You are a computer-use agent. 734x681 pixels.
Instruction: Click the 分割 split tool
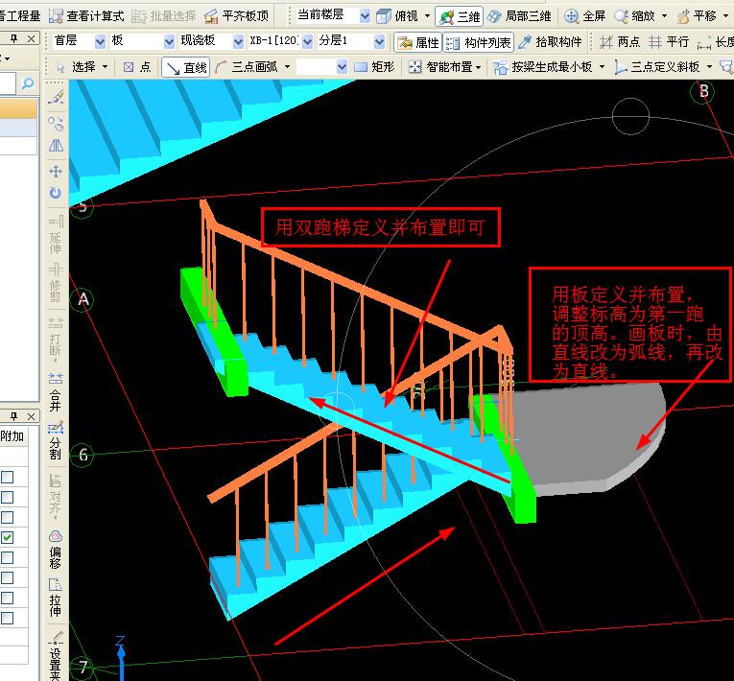56,440
